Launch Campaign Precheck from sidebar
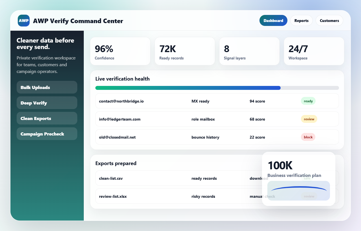Screen dimensions: 361x231 pyautogui.click(x=47, y=134)
